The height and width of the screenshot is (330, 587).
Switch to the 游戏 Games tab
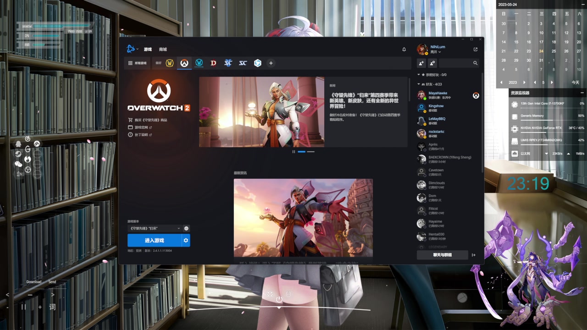[148, 49]
